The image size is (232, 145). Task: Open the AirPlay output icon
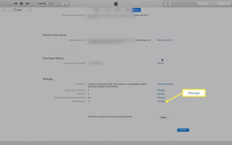pyautogui.click(x=65, y=3)
